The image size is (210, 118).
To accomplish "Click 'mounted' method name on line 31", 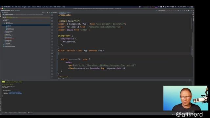I will 73,59.
